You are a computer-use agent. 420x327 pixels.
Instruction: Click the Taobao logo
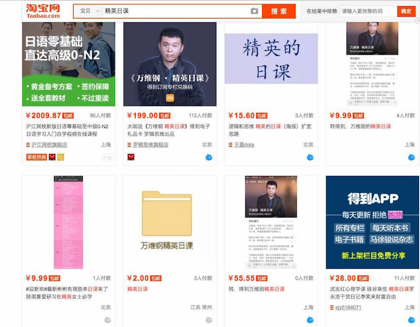pos(43,11)
